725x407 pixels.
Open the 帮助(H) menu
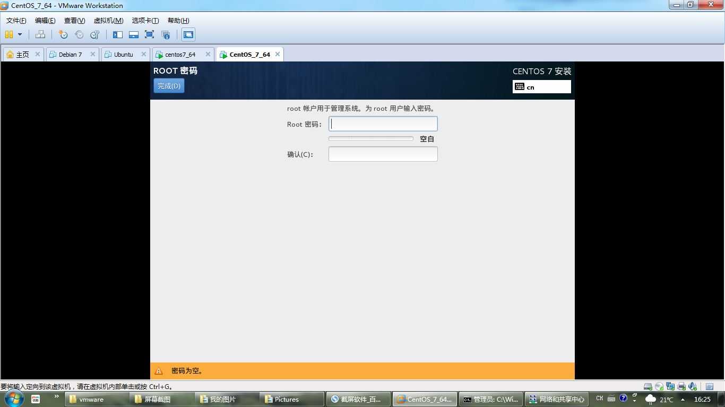coord(178,21)
